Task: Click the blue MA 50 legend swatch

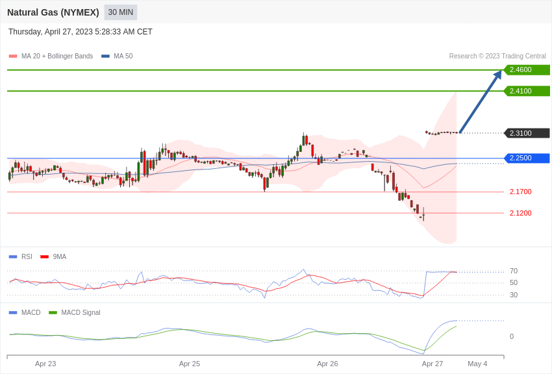Action: pyautogui.click(x=105, y=56)
